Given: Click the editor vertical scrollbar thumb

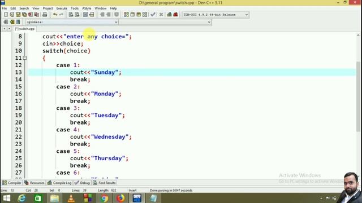Looking at the screenshot, I should [x=358, y=96].
